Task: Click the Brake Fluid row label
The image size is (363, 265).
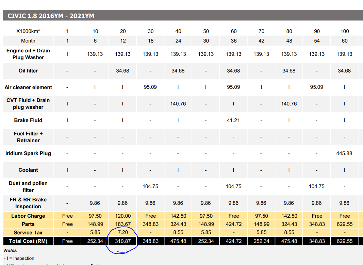Action: coord(28,120)
